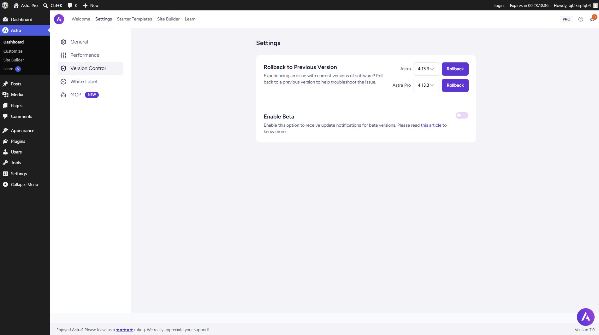Image resolution: width=599 pixels, height=335 pixels.
Task: Open the Astra version dropdown
Action: pyautogui.click(x=426, y=69)
